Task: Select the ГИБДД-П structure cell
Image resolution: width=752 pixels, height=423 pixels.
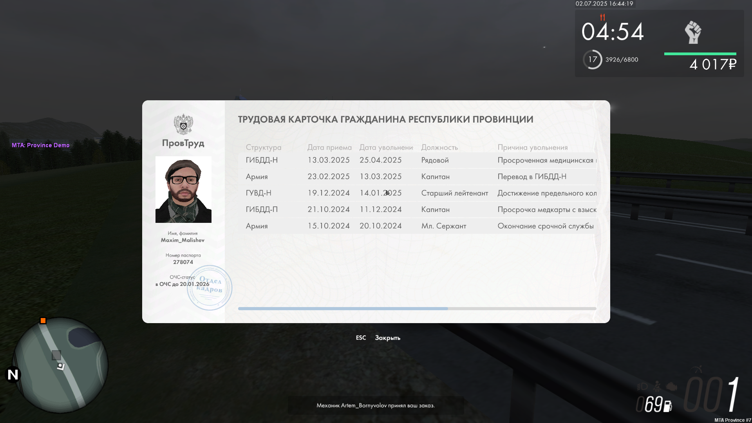Action: [262, 210]
